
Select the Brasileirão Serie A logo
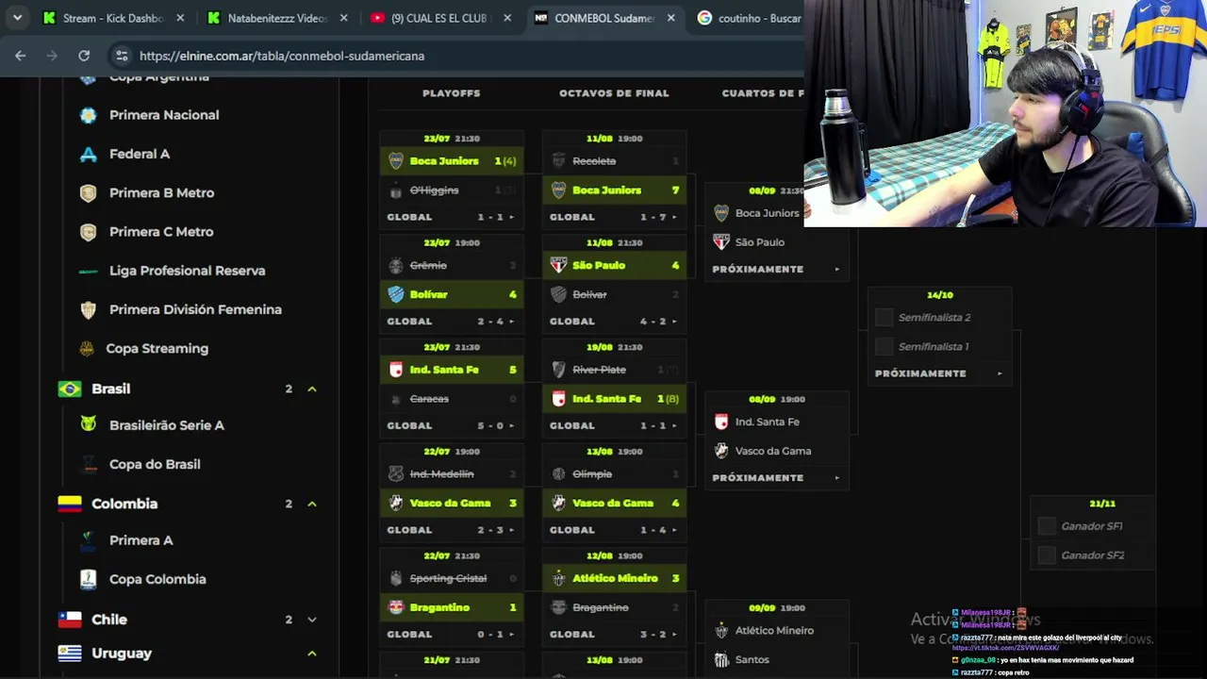click(88, 425)
